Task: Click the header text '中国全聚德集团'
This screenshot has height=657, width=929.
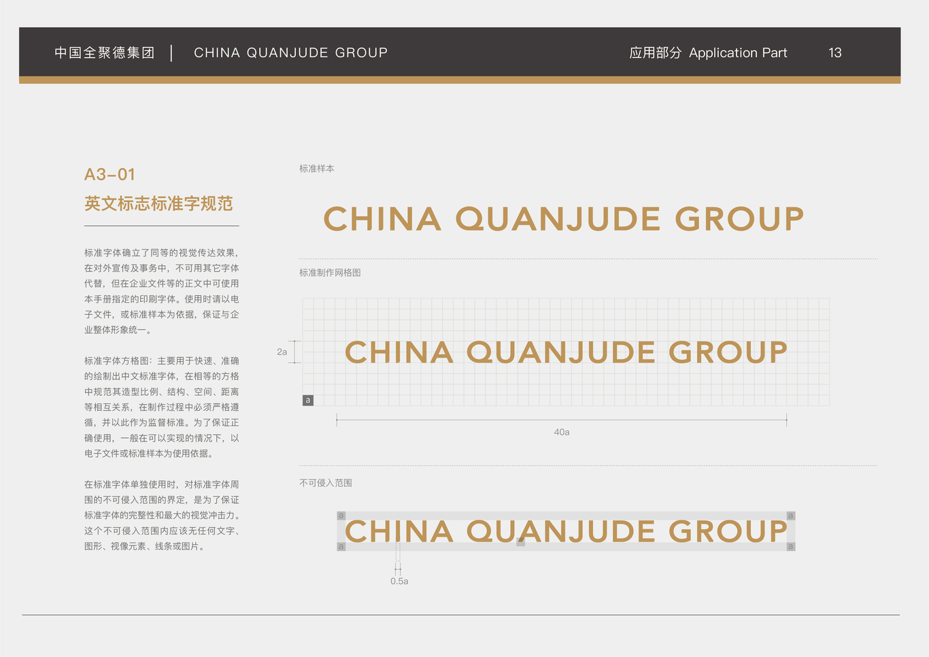Action: coord(105,53)
